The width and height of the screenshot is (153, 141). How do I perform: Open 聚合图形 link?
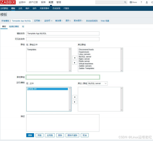(x=78, y=21)
